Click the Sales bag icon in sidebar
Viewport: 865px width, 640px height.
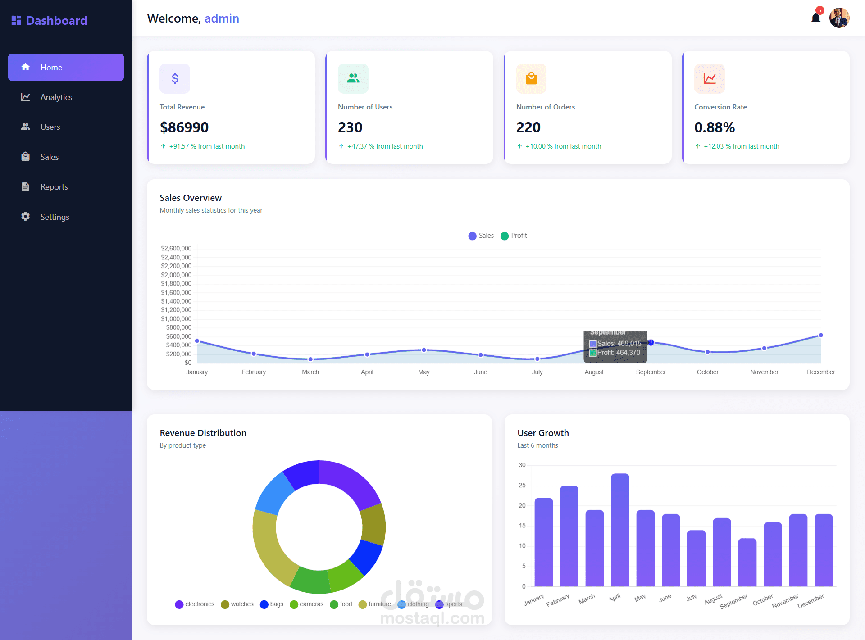(26, 157)
